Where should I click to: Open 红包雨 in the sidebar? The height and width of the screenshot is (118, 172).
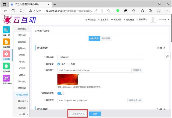coord(22,55)
